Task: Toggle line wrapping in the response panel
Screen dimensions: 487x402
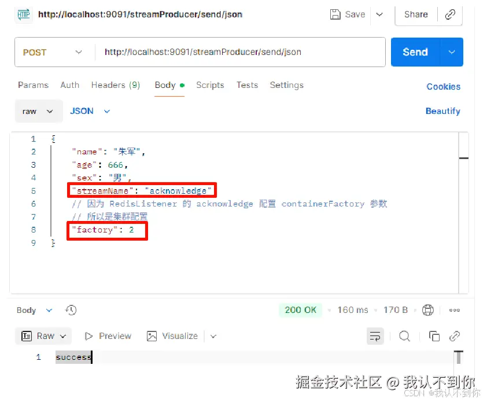Action: click(x=375, y=336)
